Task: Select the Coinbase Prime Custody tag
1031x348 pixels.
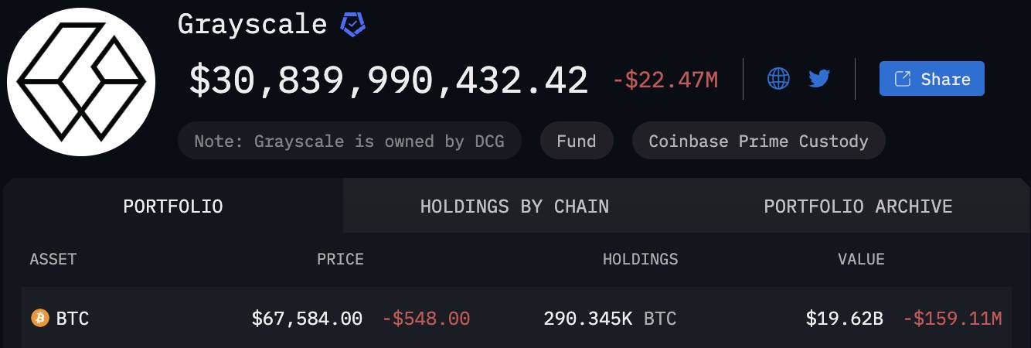Action: click(x=758, y=141)
